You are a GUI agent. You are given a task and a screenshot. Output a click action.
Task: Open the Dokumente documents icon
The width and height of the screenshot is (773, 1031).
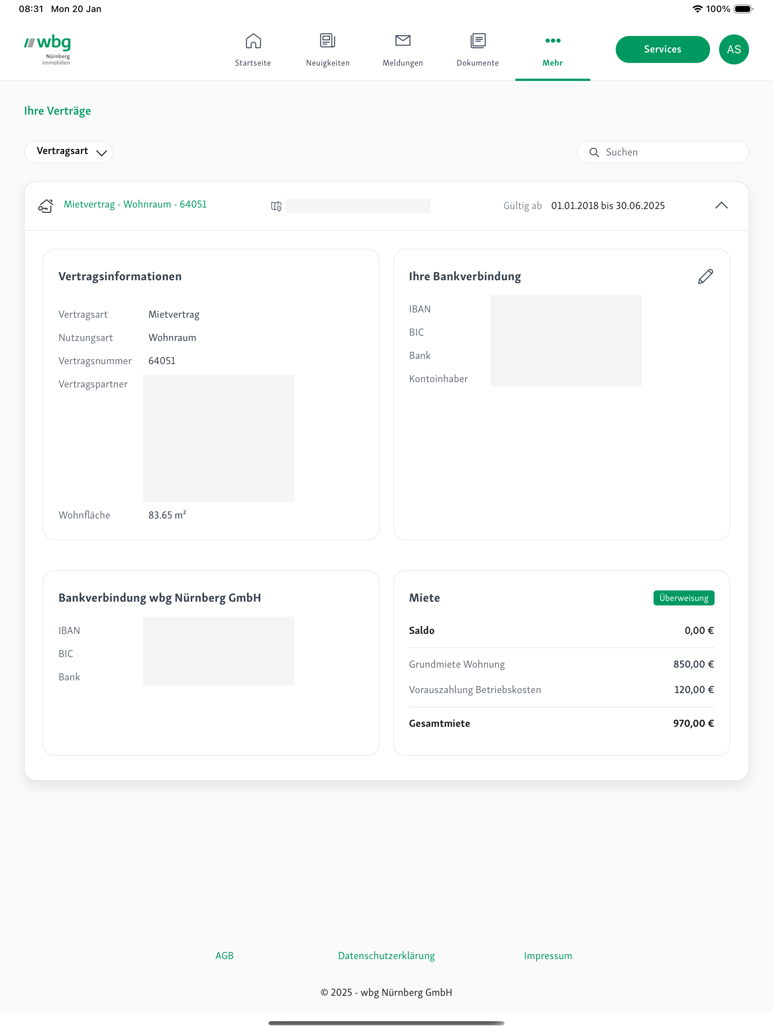[478, 41]
